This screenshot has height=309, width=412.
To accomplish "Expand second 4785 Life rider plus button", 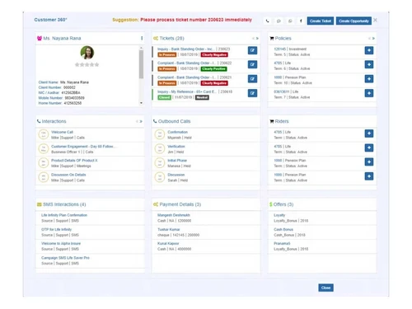I will (x=369, y=147).
